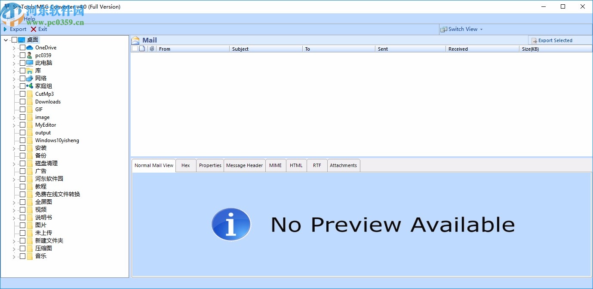Image resolution: width=593 pixels, height=289 pixels.
Task: Click the red X Exit icon
Action: (x=34, y=29)
